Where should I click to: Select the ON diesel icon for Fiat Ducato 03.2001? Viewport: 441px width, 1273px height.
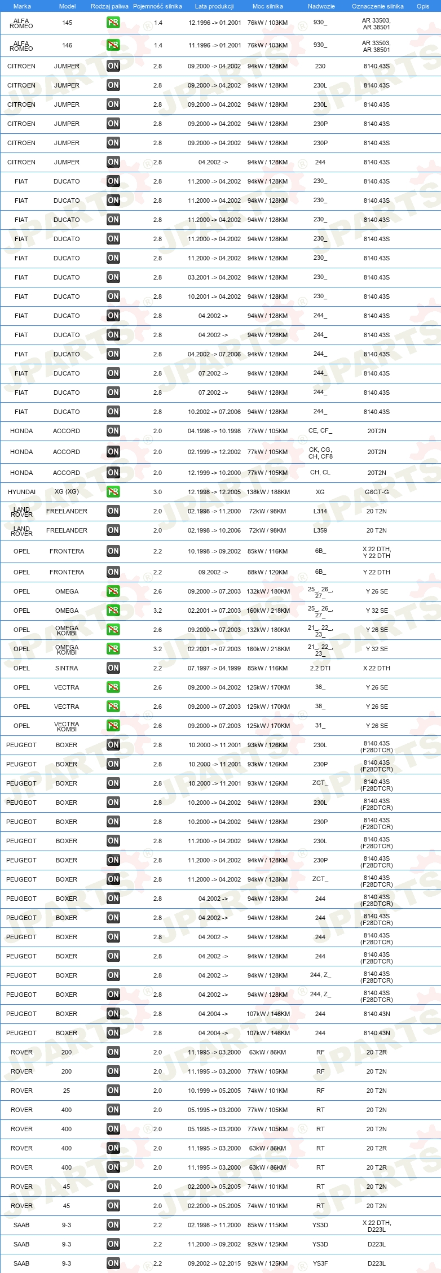click(x=113, y=277)
